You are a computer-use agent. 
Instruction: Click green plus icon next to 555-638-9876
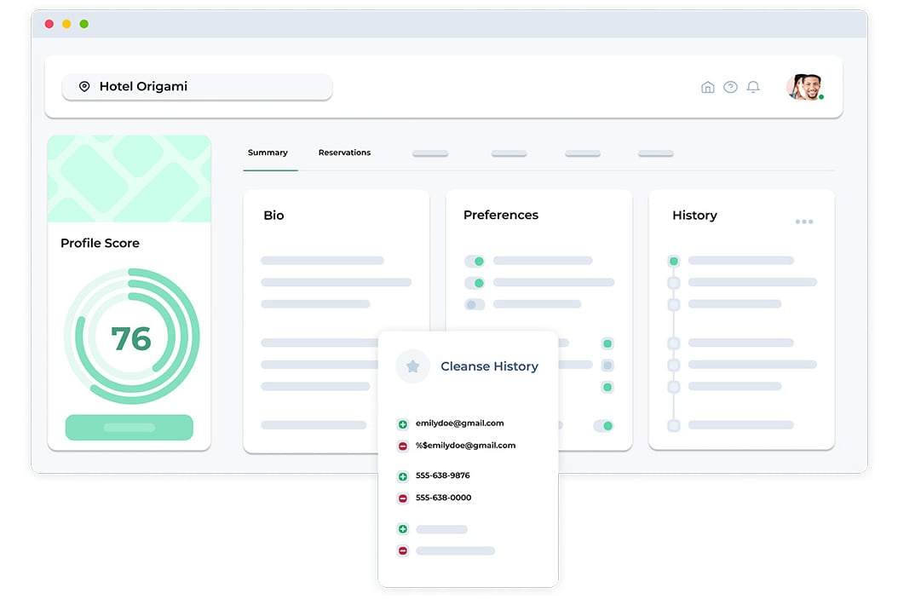403,476
